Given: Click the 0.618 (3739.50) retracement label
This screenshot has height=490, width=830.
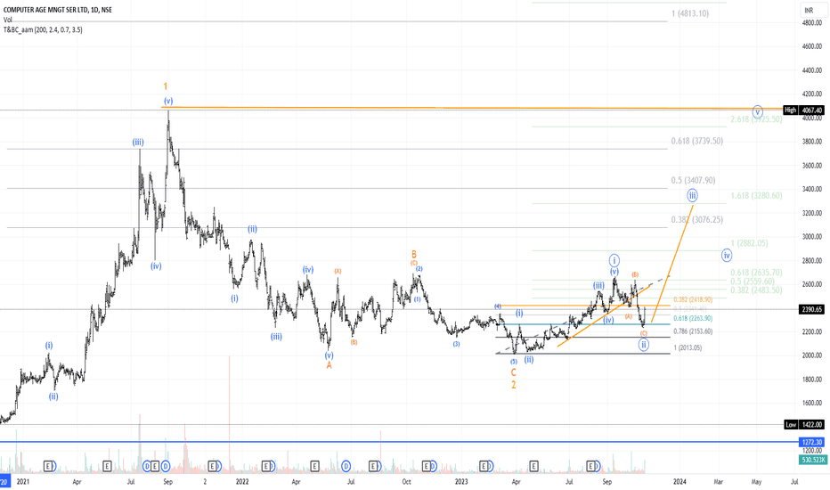Looking at the screenshot, I should [x=696, y=141].
